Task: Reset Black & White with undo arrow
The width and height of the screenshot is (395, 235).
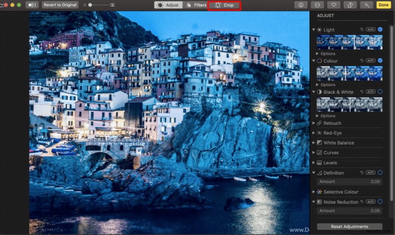Action: (x=362, y=92)
